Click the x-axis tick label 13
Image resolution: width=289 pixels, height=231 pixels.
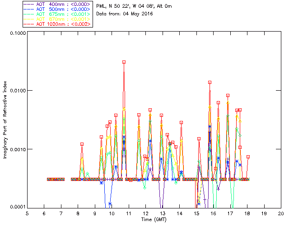point(163,213)
